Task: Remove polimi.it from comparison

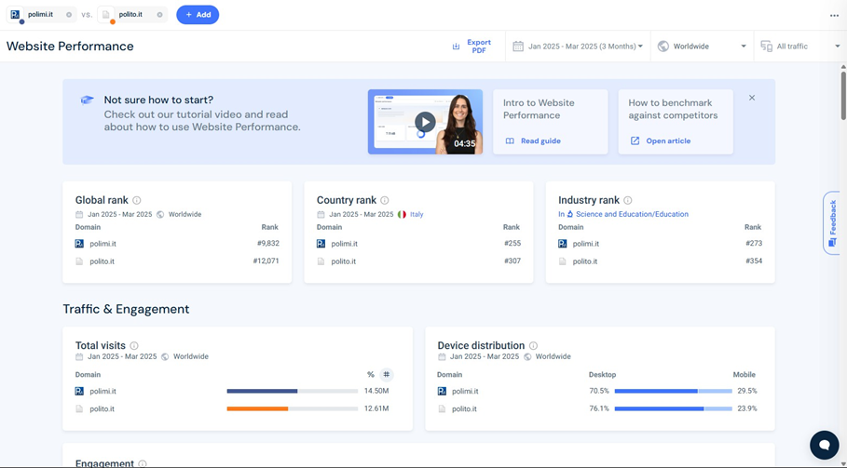Action: click(69, 15)
